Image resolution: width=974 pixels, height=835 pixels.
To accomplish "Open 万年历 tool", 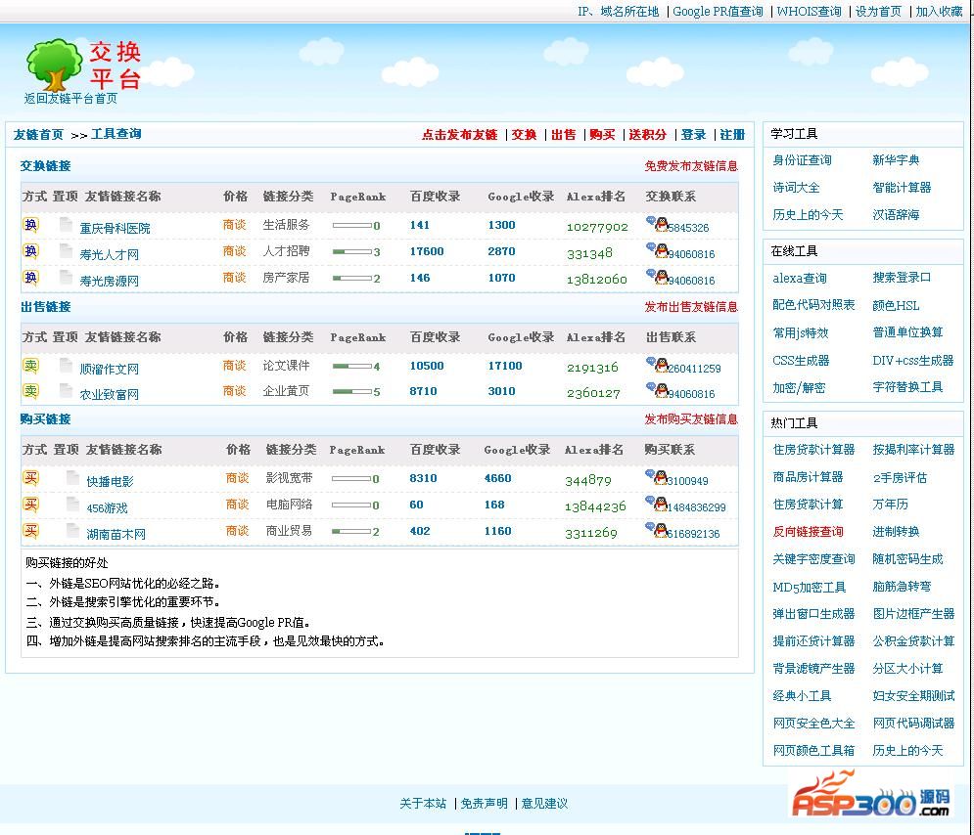I will (x=890, y=505).
